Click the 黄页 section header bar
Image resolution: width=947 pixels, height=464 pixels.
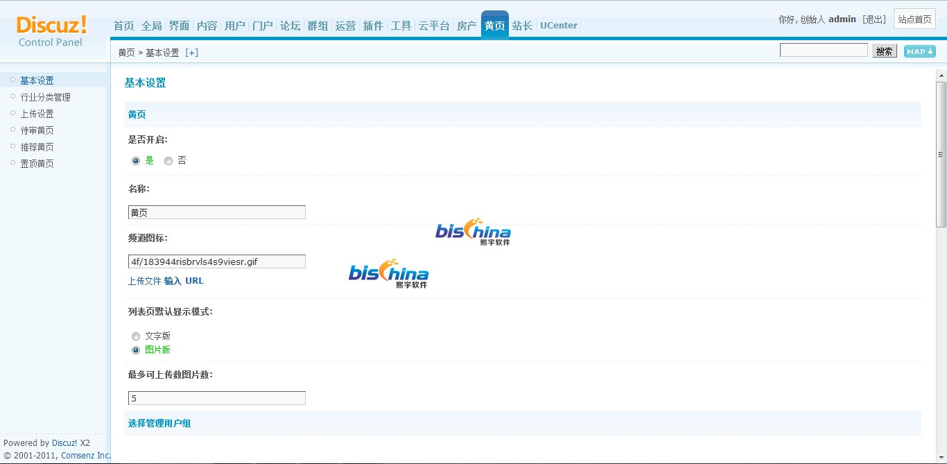click(523, 114)
